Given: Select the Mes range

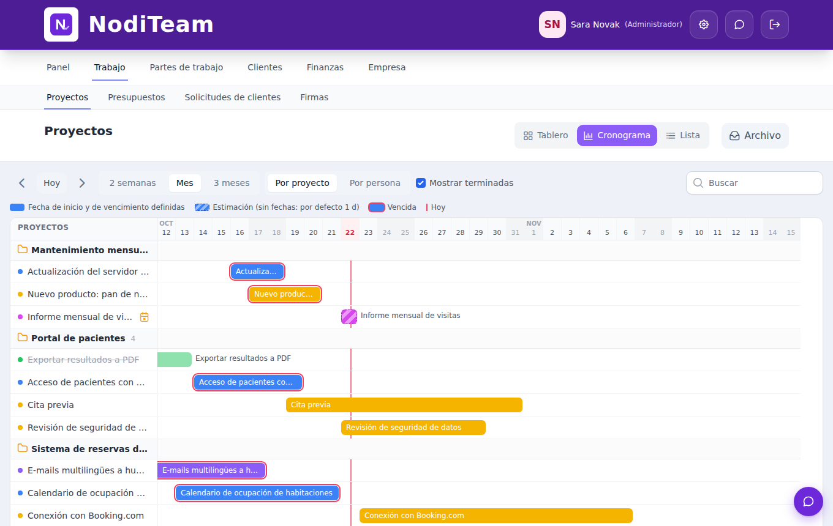Looking at the screenshot, I should click(185, 183).
